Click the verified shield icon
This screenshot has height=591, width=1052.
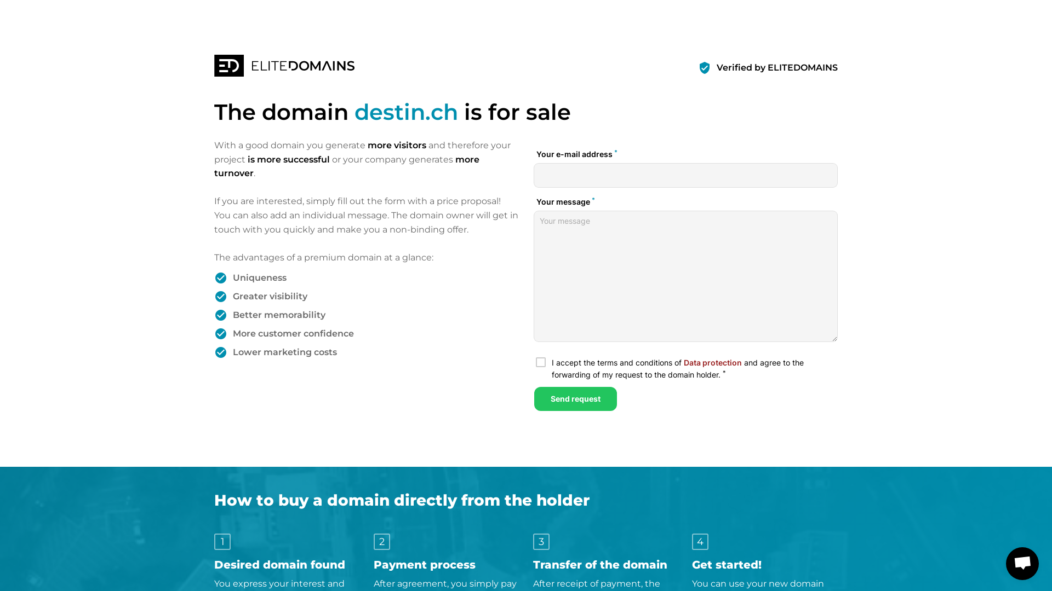705,68
